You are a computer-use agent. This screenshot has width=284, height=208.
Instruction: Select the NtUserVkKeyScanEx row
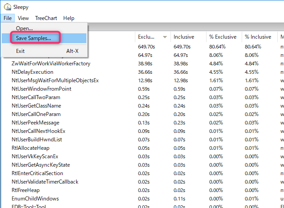[142, 156]
